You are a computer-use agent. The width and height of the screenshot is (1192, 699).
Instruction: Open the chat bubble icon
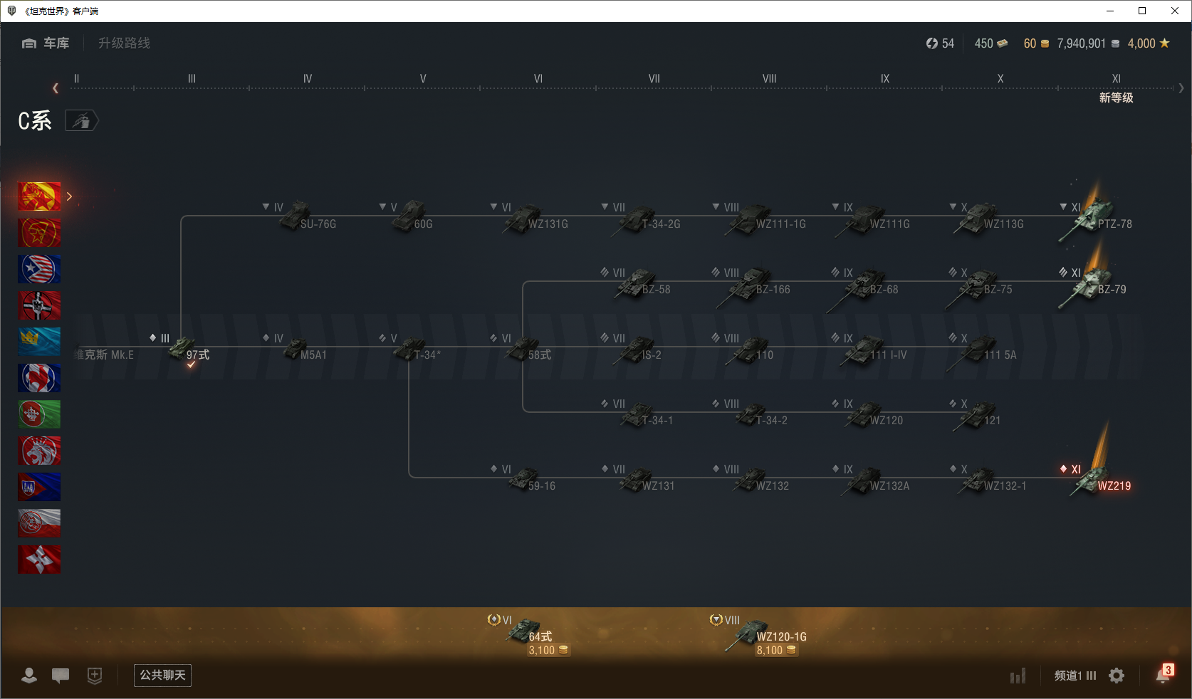[61, 676]
